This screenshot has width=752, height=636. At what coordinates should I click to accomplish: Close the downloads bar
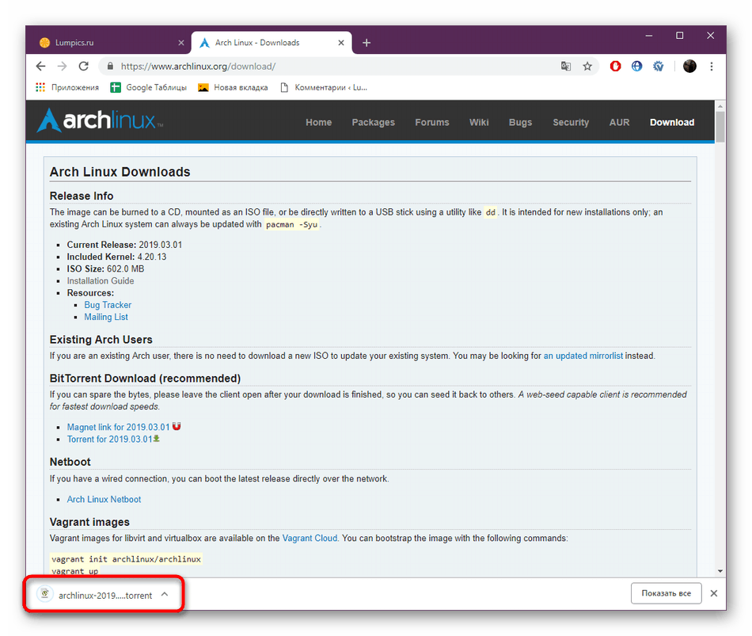[x=714, y=593]
